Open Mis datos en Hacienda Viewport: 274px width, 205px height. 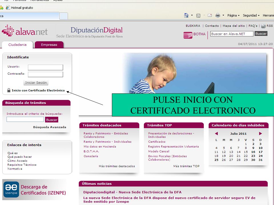click(x=100, y=147)
